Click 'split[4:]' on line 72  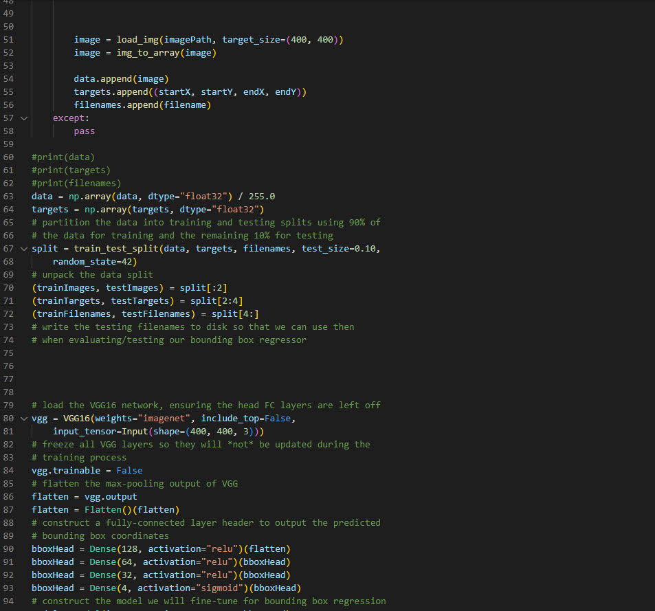pos(235,313)
